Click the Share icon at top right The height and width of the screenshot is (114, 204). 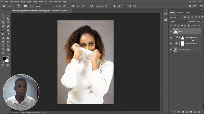[x=201, y=6]
